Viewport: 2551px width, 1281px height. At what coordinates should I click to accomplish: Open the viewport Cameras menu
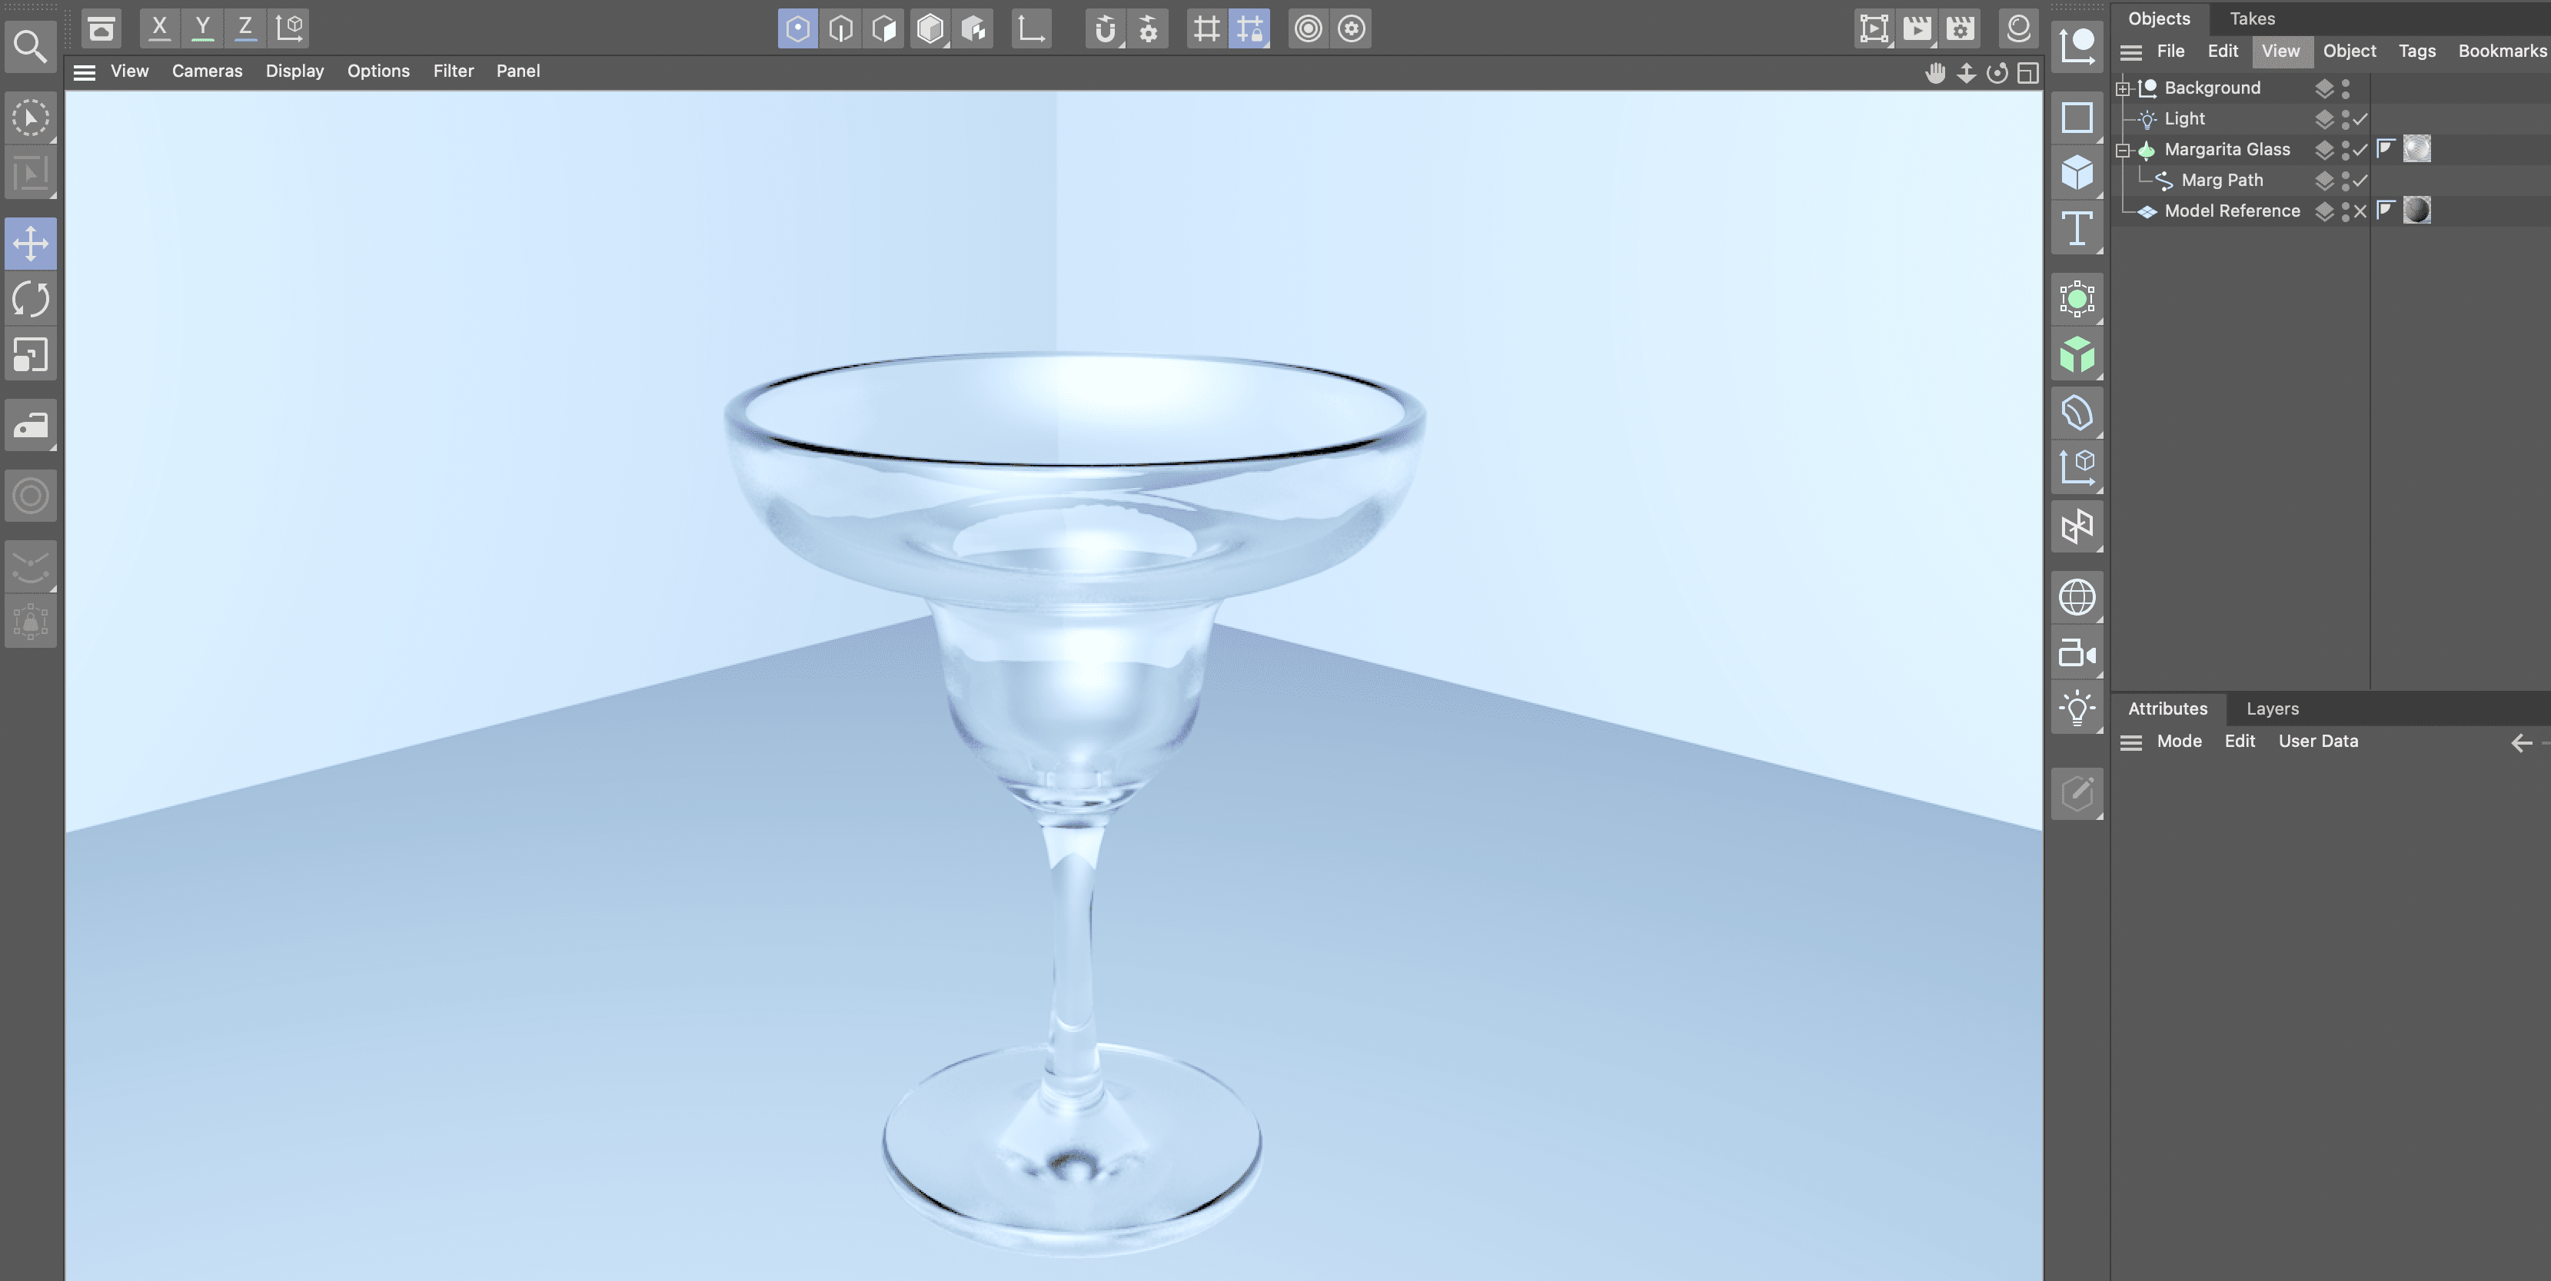coord(206,71)
